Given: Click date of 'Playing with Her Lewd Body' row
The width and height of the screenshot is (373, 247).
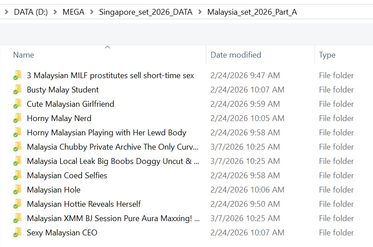Looking at the screenshot, I should click(245, 133).
